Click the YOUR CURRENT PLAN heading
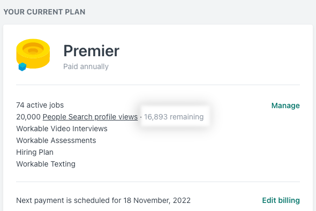Viewport: 316px width, 211px height. coord(44,12)
